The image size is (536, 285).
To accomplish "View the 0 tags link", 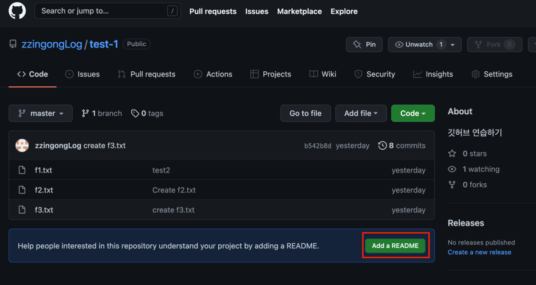I will [147, 113].
